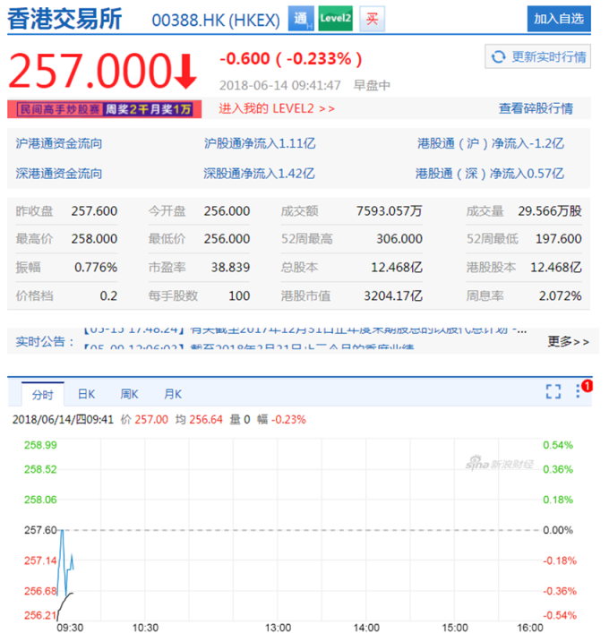The height and width of the screenshot is (633, 609).
Task: Click 港股通（沪）净流入-1.2亿 link
Action: click(x=490, y=143)
